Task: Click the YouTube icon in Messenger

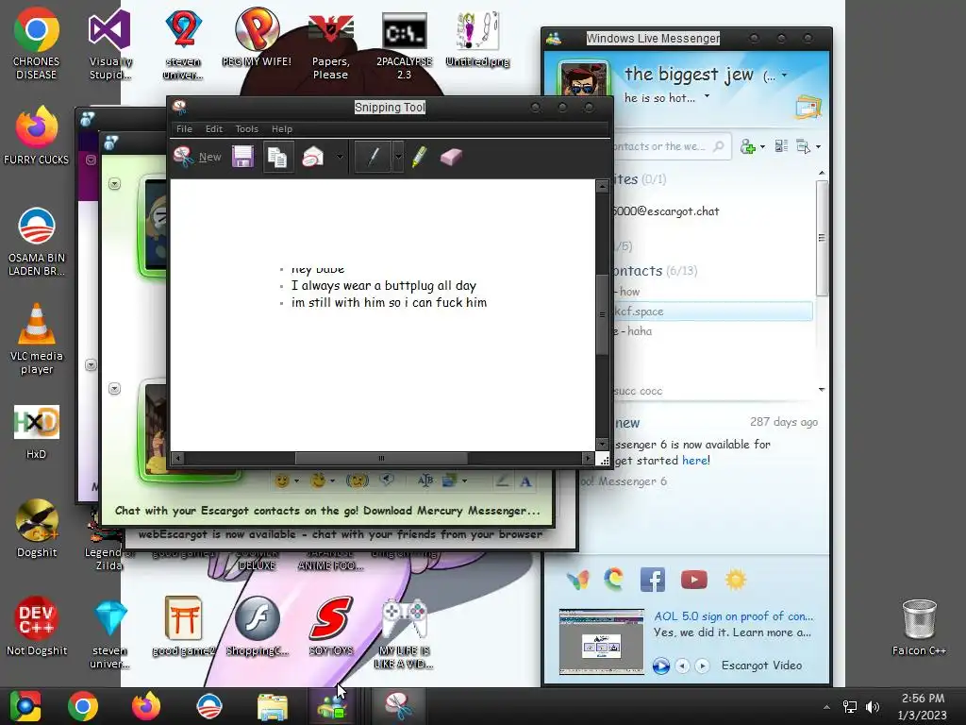Action: point(693,580)
